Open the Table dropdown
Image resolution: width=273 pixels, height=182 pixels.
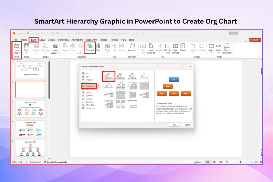tap(26, 53)
